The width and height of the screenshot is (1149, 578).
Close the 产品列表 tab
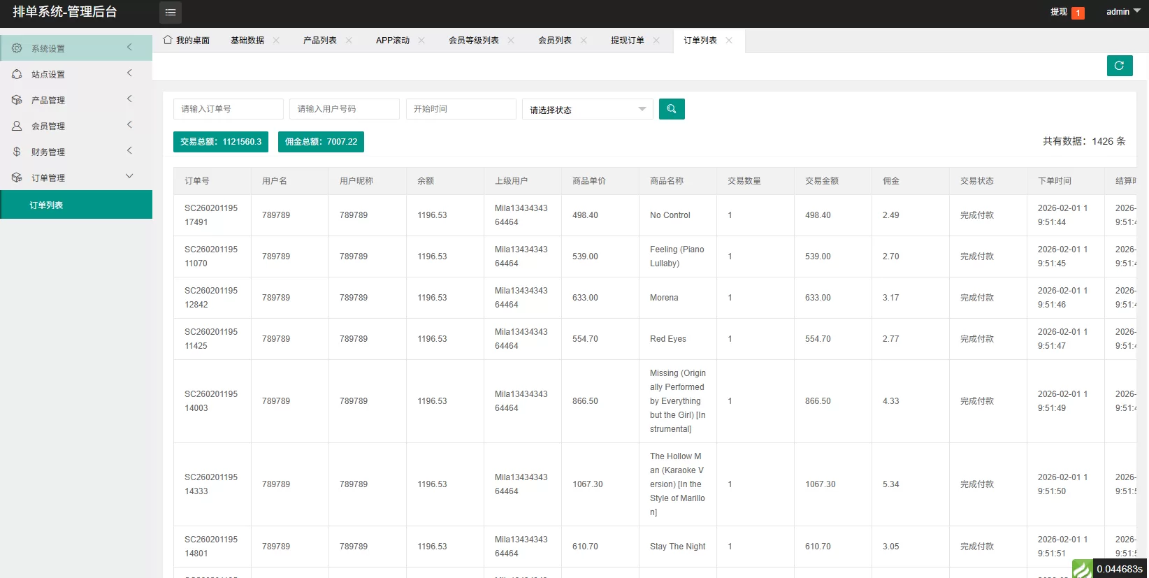(x=349, y=41)
